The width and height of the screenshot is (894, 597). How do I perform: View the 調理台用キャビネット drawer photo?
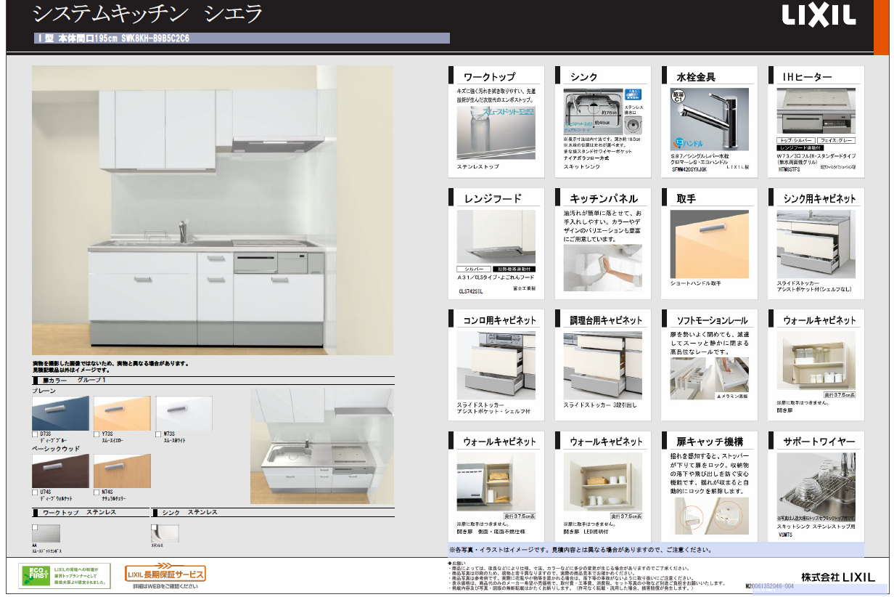(x=603, y=366)
